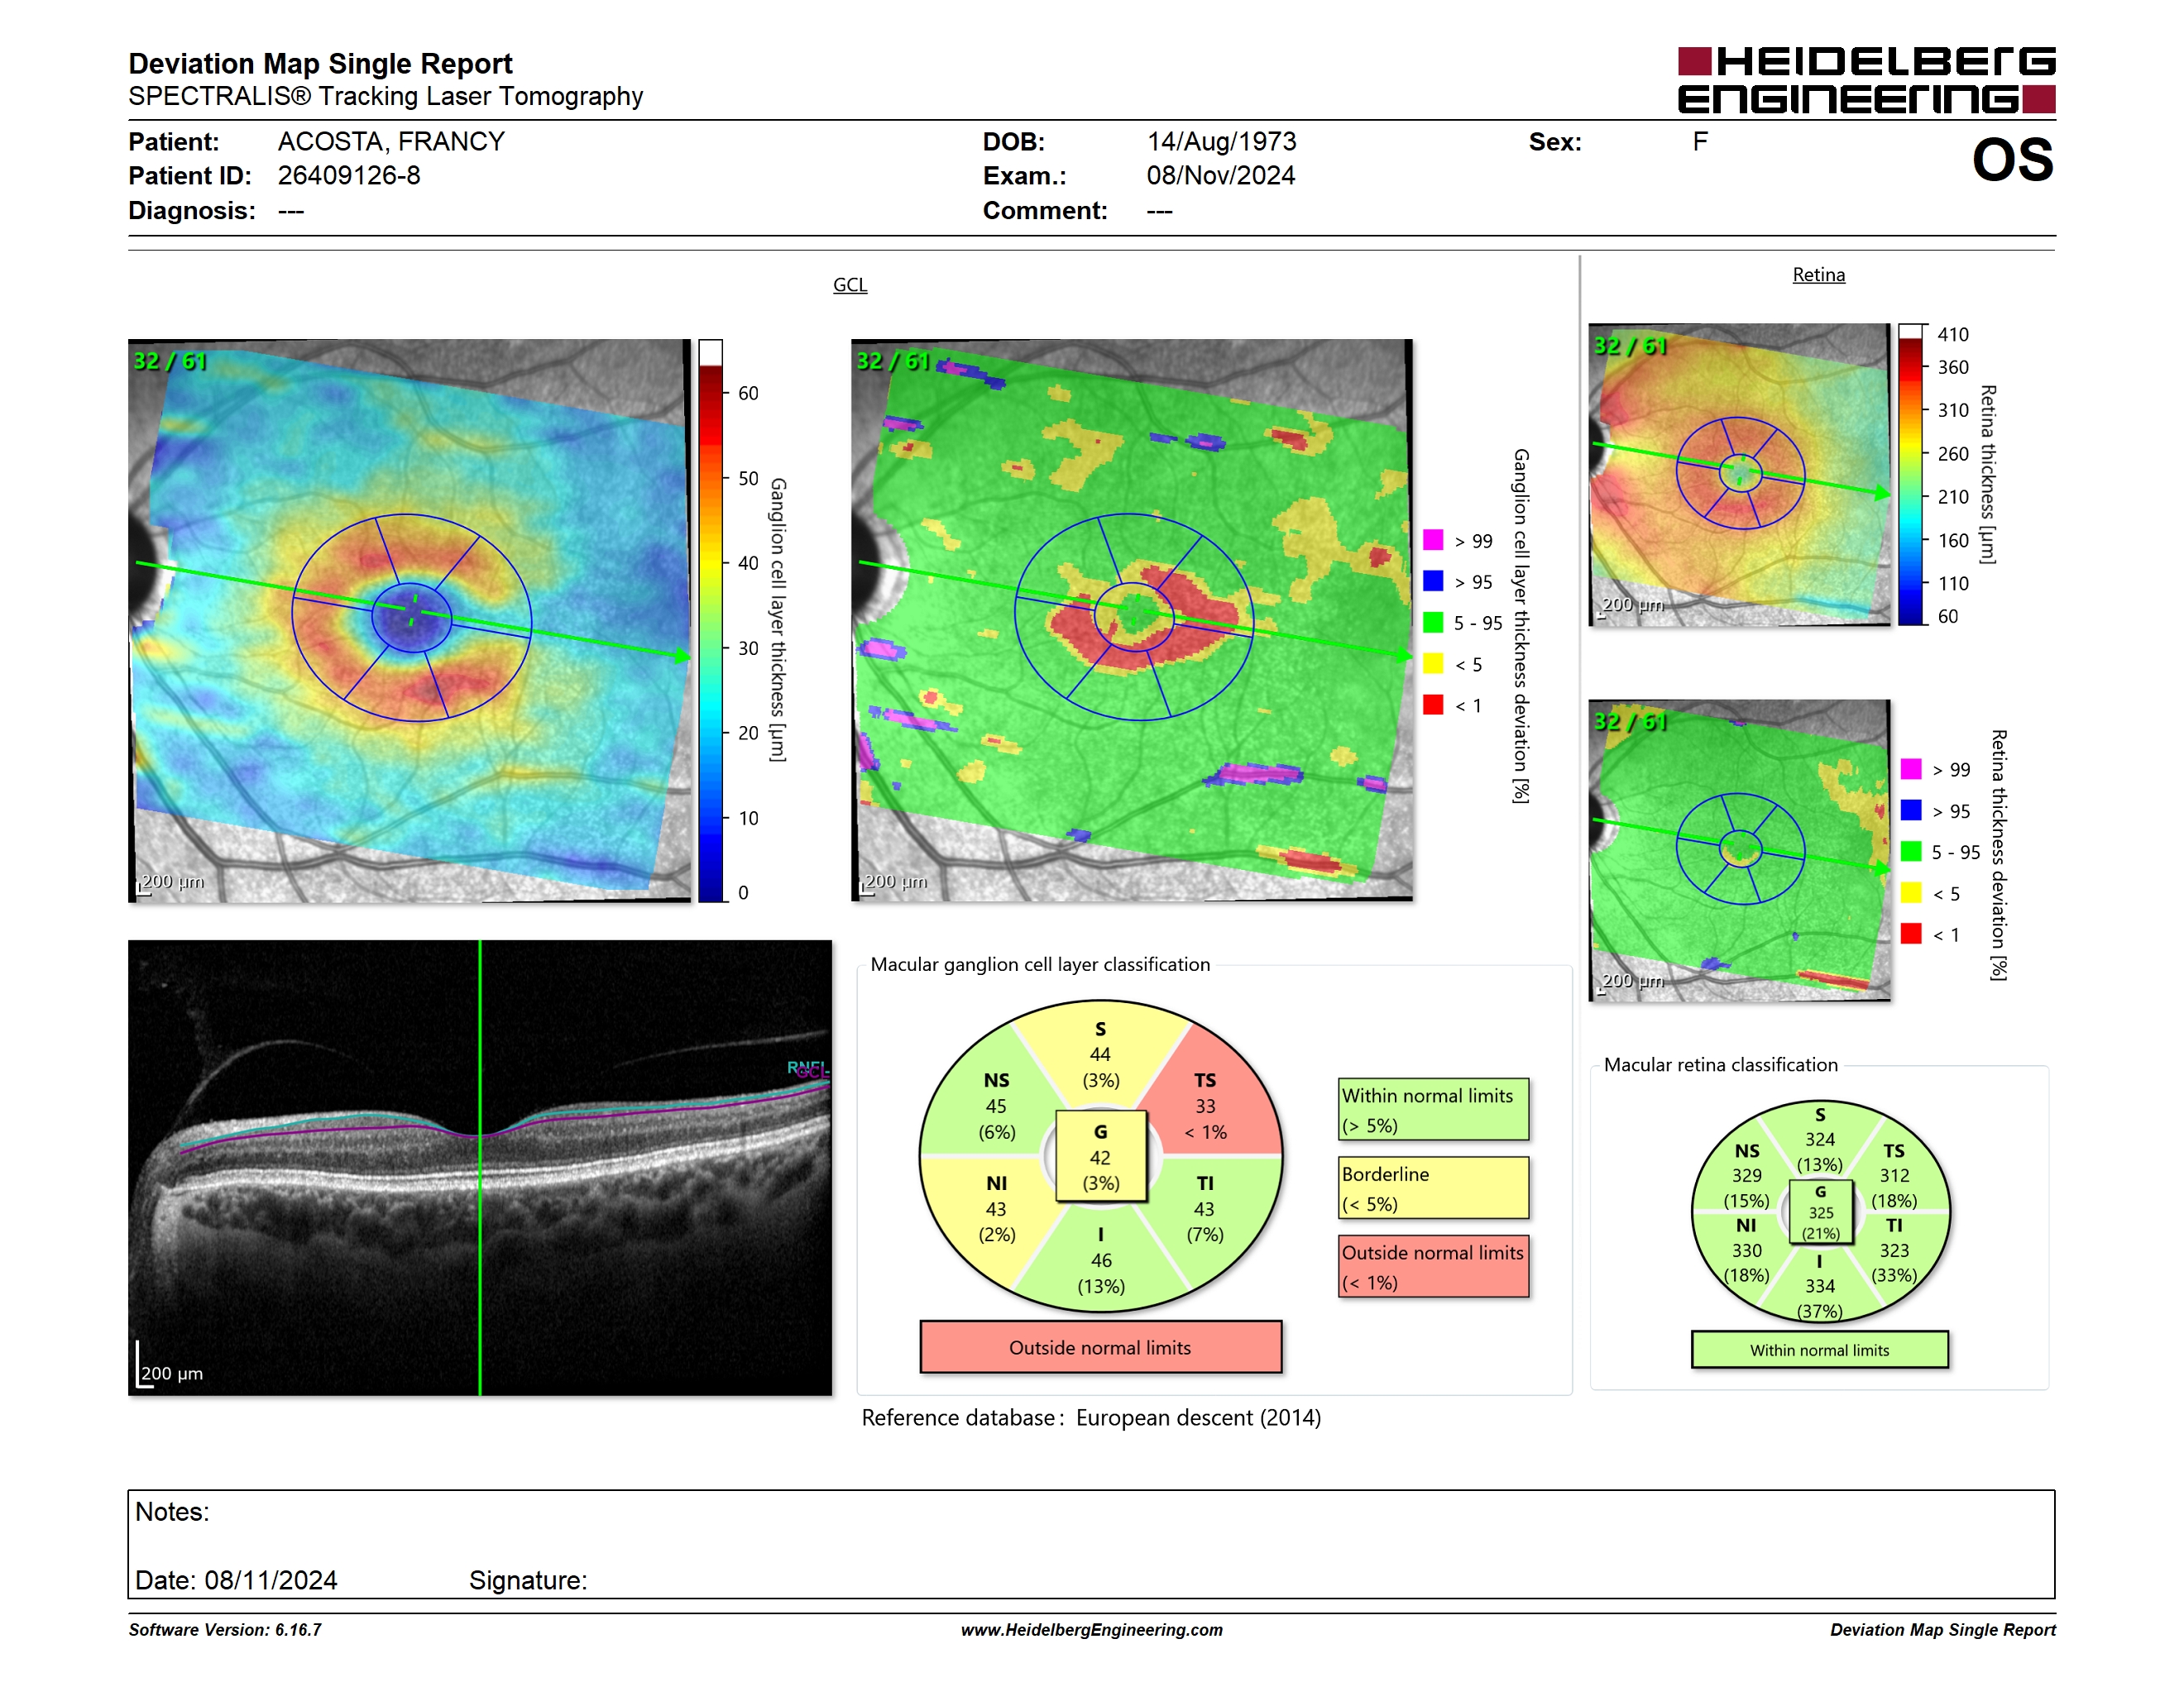This screenshot has width=2184, height=1687.
Task: Click the Retina section heading
Action: (x=1818, y=275)
